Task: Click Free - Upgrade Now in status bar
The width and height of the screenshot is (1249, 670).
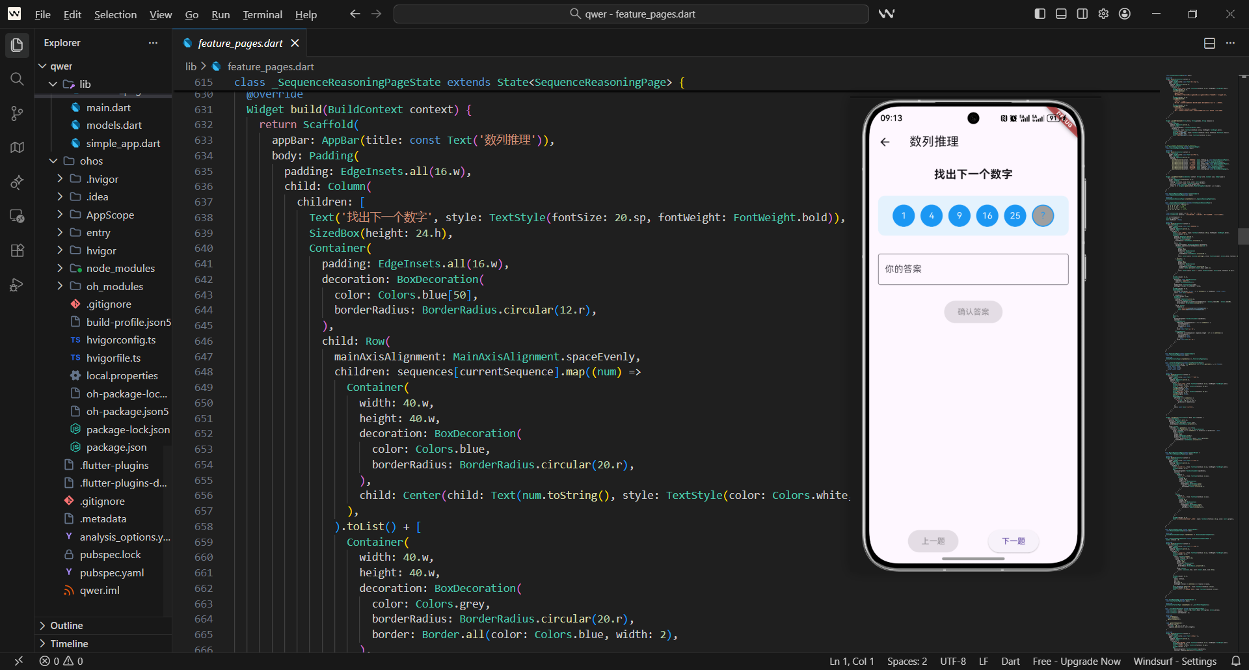Action: point(1077,661)
